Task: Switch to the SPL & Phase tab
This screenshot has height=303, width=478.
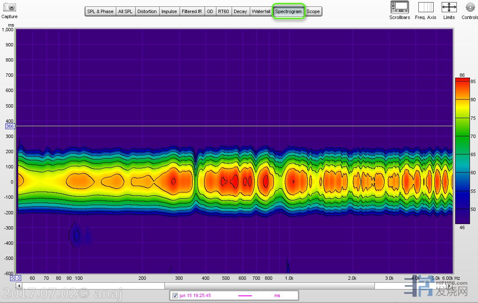Action: point(100,11)
